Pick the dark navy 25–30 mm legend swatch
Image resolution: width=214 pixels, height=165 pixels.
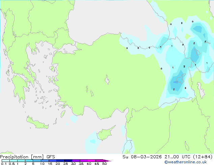[x=68, y=161]
